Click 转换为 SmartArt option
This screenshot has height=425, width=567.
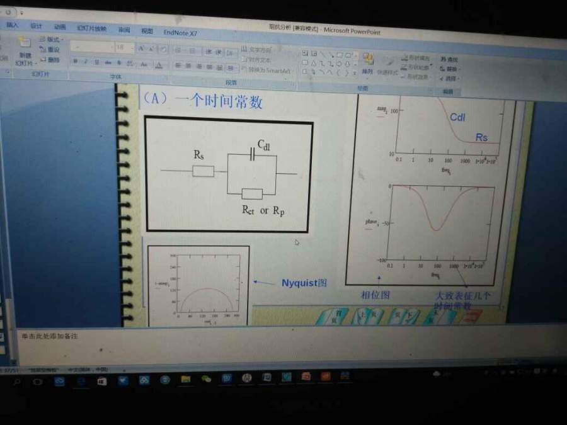pyautogui.click(x=266, y=70)
